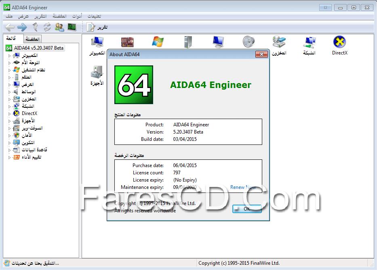The height and width of the screenshot is (270, 377).
Task: Select الملقم server item in tree
Action: 26,77
